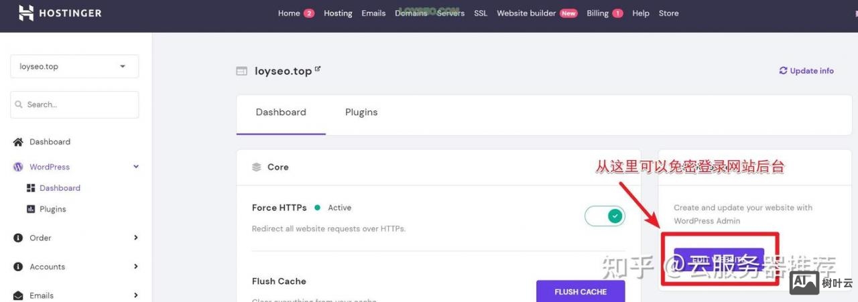Click the external link icon beside loyseo.top

click(x=318, y=69)
